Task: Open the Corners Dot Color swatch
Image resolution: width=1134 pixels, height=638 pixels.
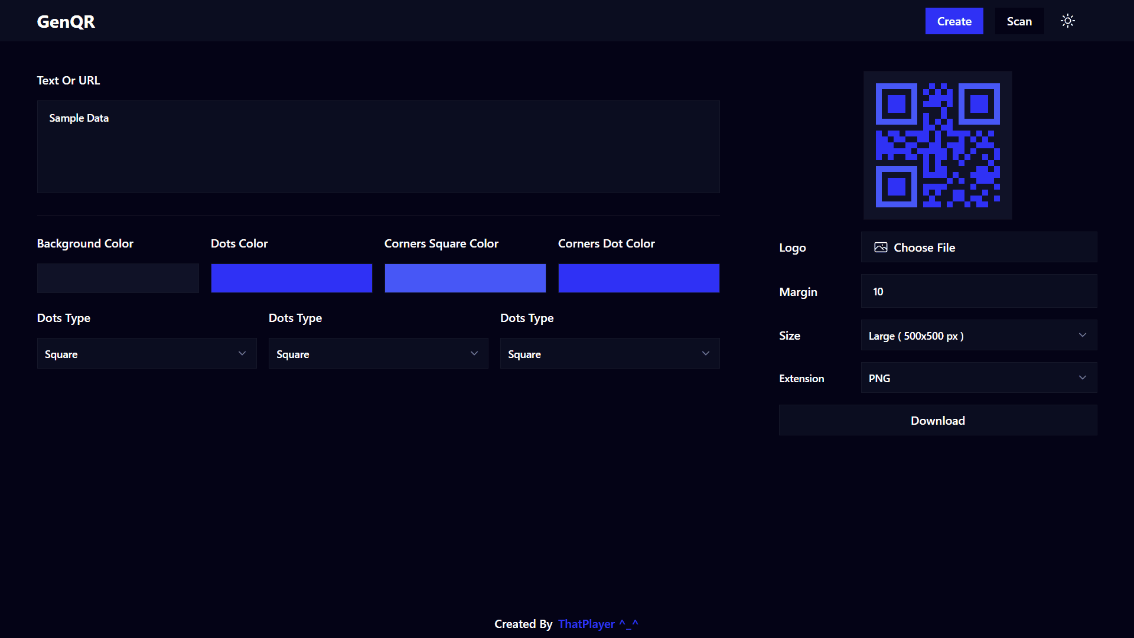Action: coord(639,278)
